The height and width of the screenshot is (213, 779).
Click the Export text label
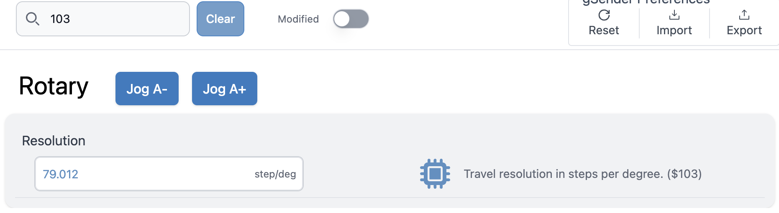(744, 30)
